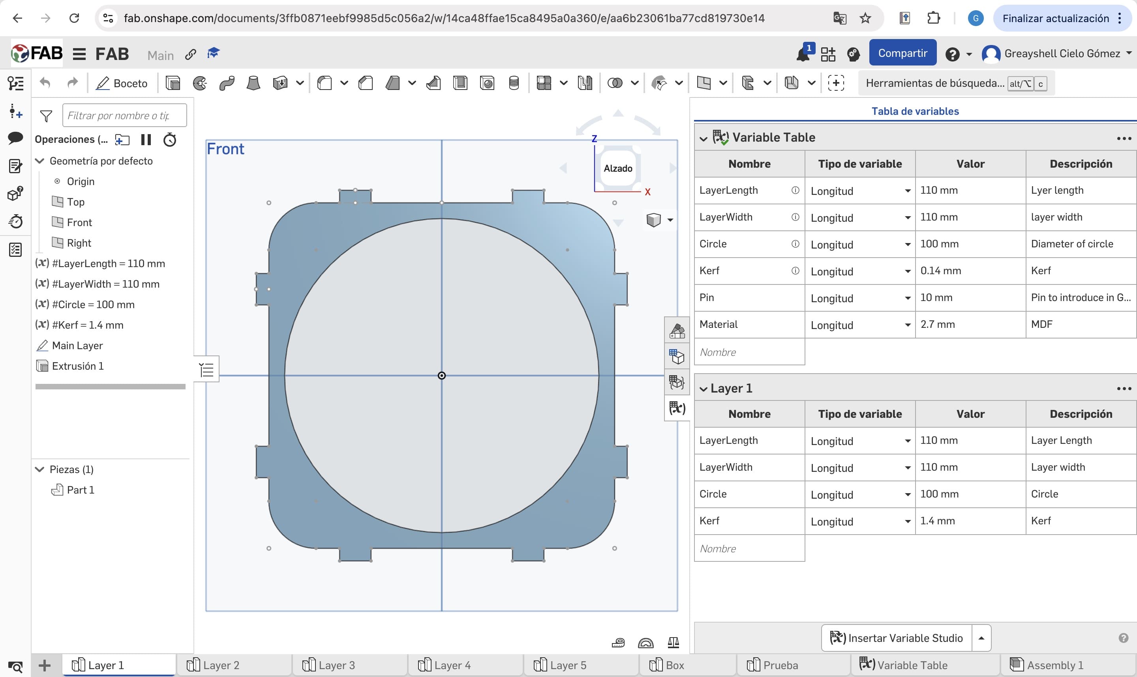
Task: Select the Shell tool icon
Action: pos(460,83)
